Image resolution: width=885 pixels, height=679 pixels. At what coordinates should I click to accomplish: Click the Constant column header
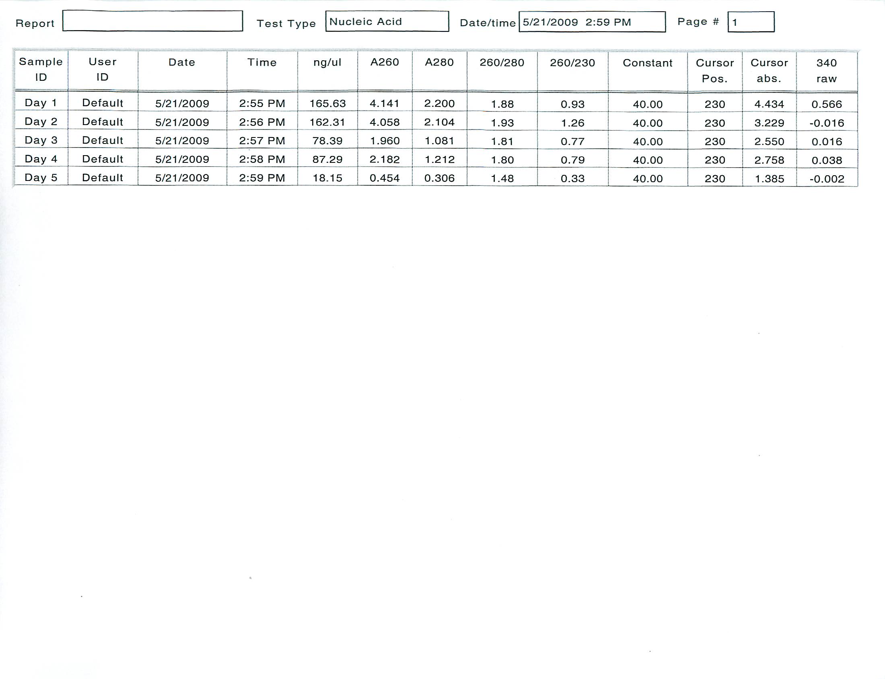648,71
